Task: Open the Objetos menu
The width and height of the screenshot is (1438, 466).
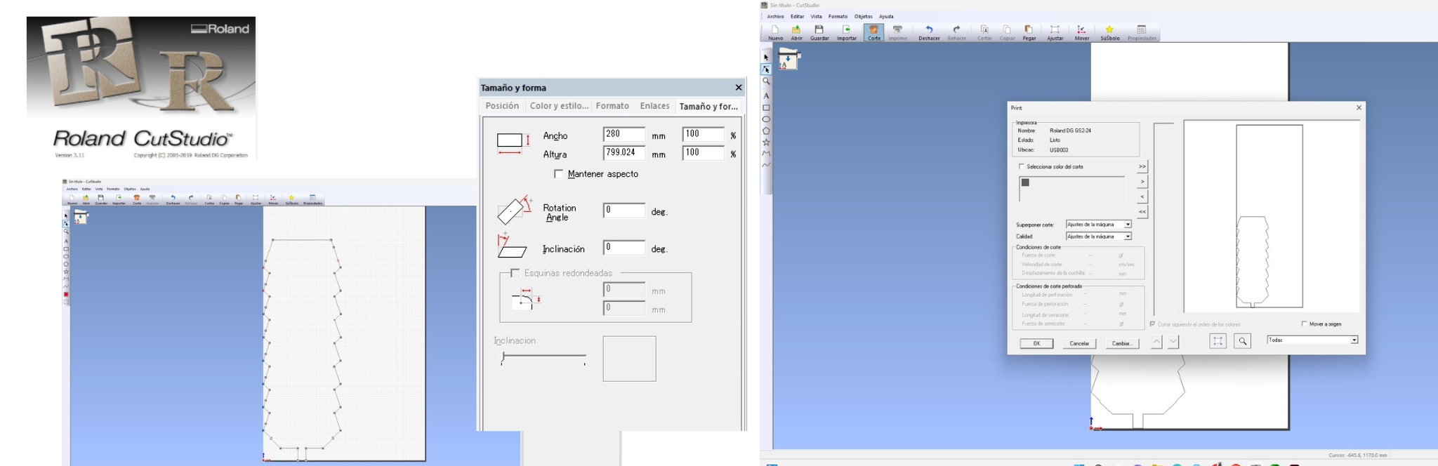Action: [x=863, y=16]
